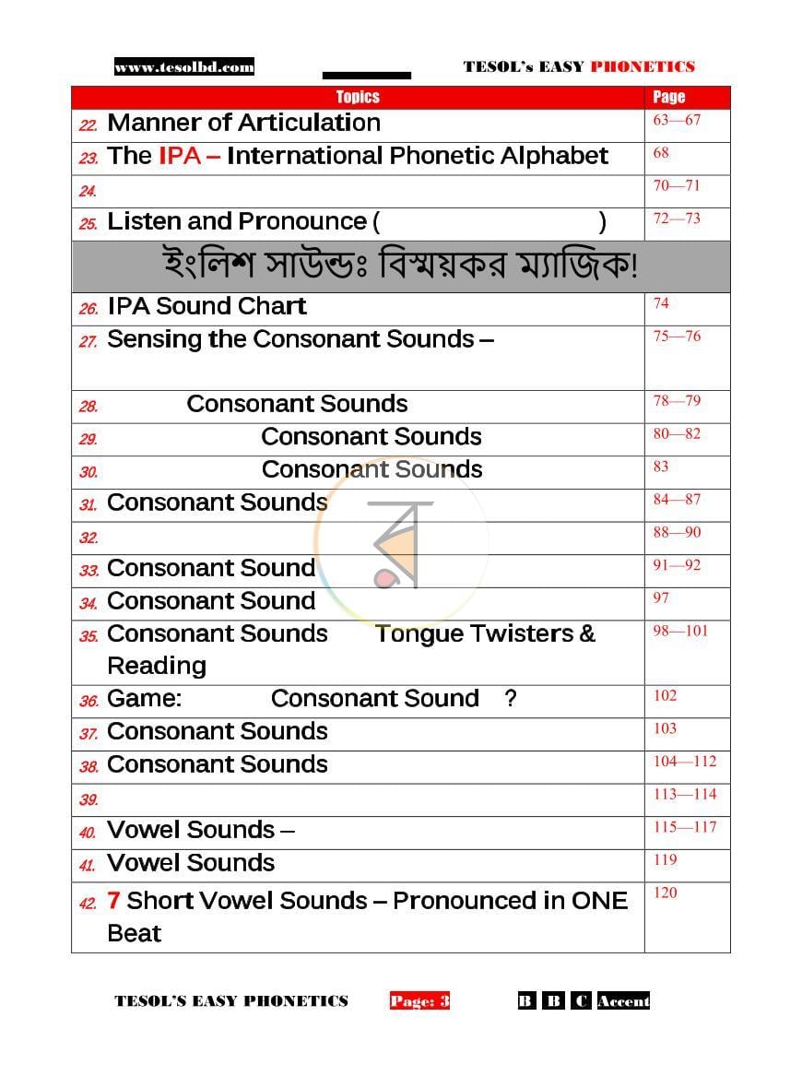Open the 7 Short Vowel Sounds entry
This screenshot has width=802, height=1088.
(x=367, y=917)
